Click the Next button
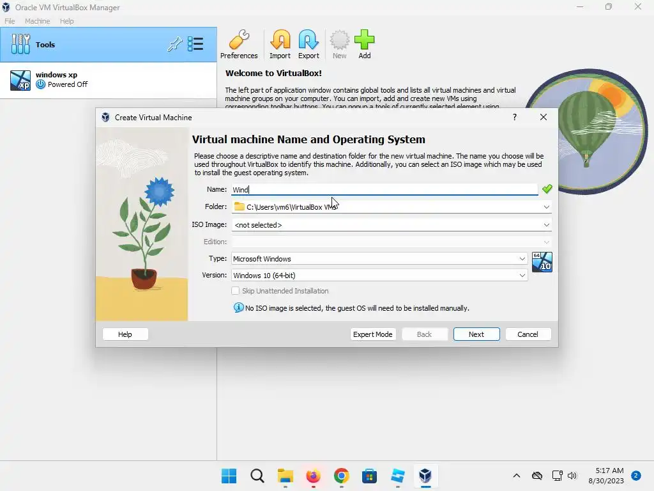Image resolution: width=654 pixels, height=491 pixels. click(476, 334)
